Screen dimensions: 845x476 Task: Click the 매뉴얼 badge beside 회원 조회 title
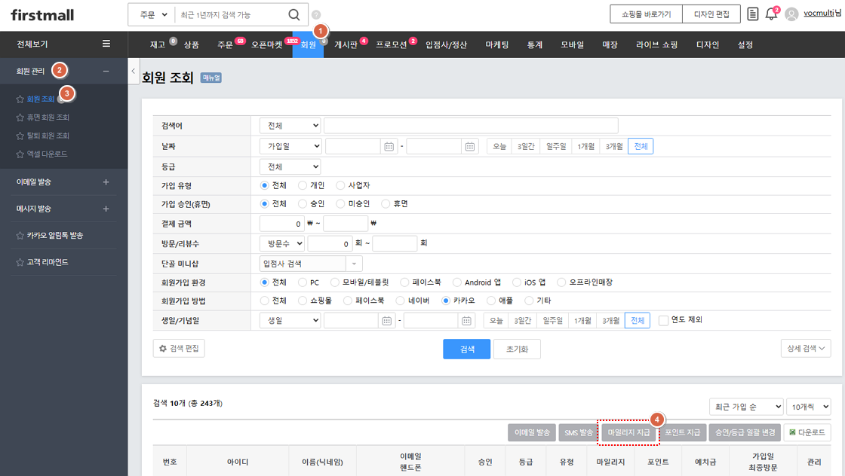pyautogui.click(x=211, y=78)
